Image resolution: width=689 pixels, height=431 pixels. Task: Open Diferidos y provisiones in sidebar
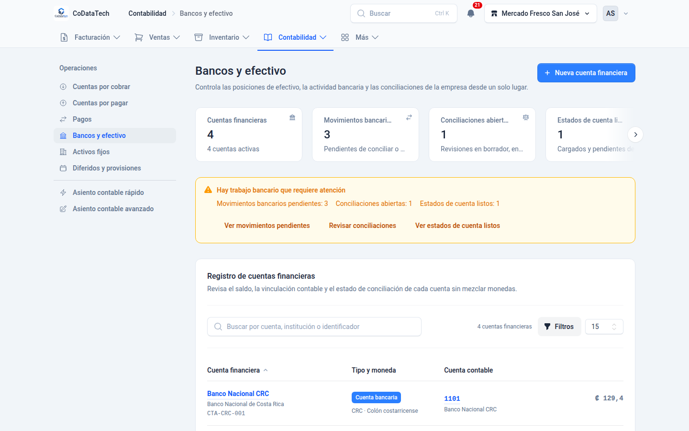(x=115, y=168)
